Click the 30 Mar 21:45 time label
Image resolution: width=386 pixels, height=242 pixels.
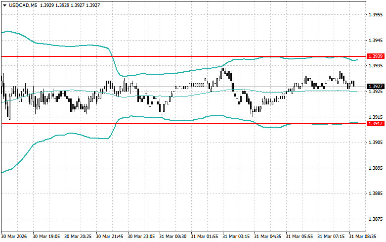click(x=110, y=237)
